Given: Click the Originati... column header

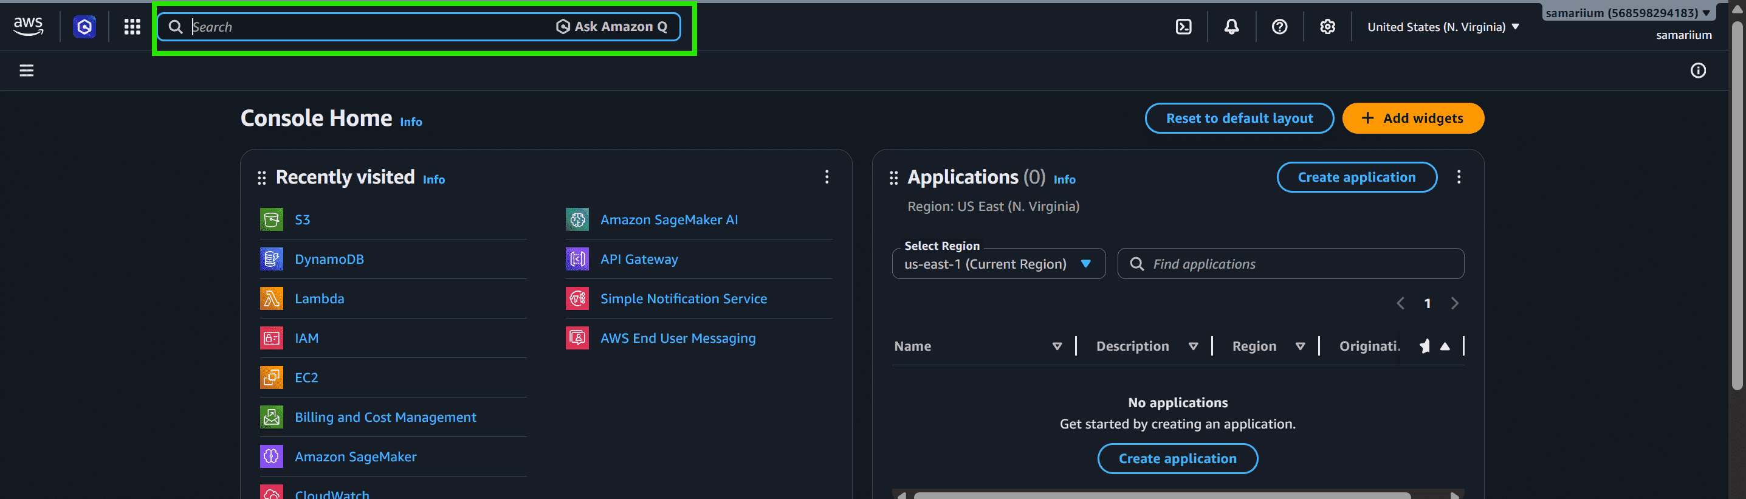Looking at the screenshot, I should pyautogui.click(x=1369, y=346).
